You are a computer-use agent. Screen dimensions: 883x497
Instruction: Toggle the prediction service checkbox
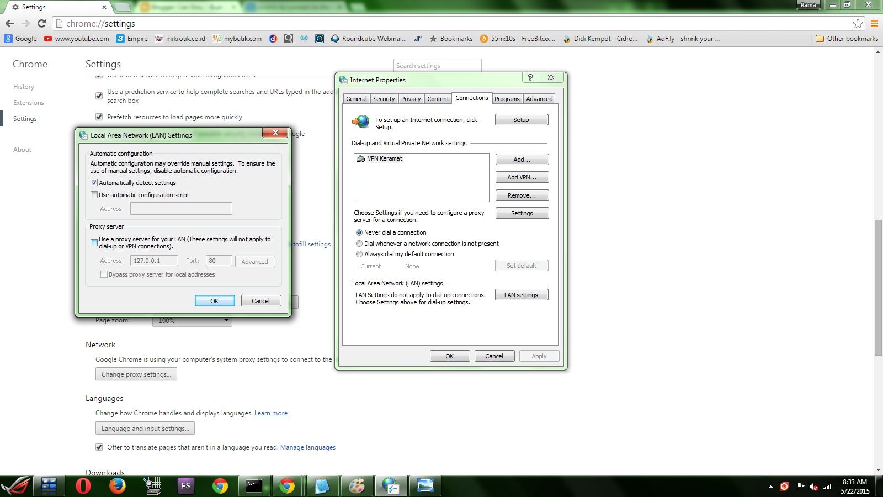click(99, 96)
